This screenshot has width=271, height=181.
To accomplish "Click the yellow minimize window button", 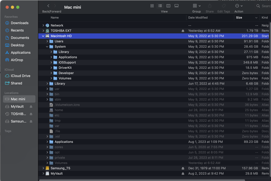I will point(12,7).
